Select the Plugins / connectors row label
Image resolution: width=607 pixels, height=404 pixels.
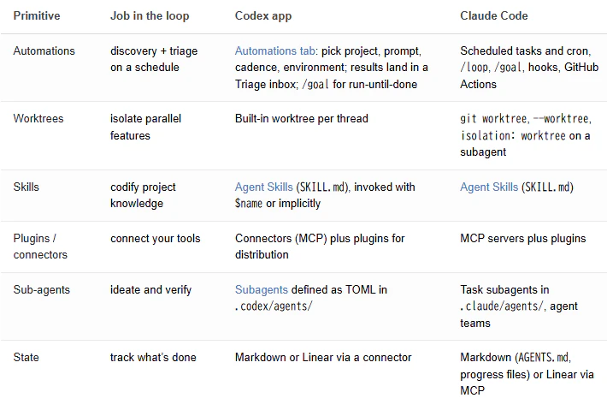(40, 247)
